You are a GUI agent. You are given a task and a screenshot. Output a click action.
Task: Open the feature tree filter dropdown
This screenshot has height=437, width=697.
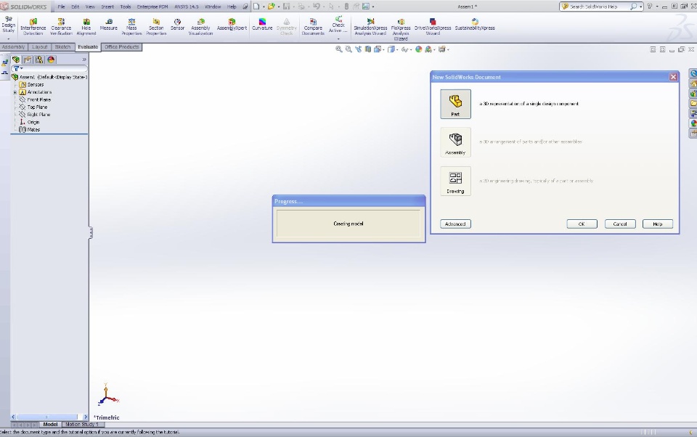coord(17,68)
